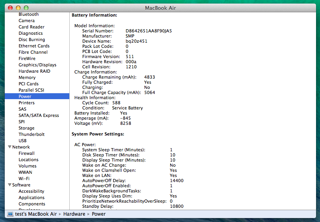Open Firewall under Network
The height and width of the screenshot is (222, 320).
tap(27, 153)
